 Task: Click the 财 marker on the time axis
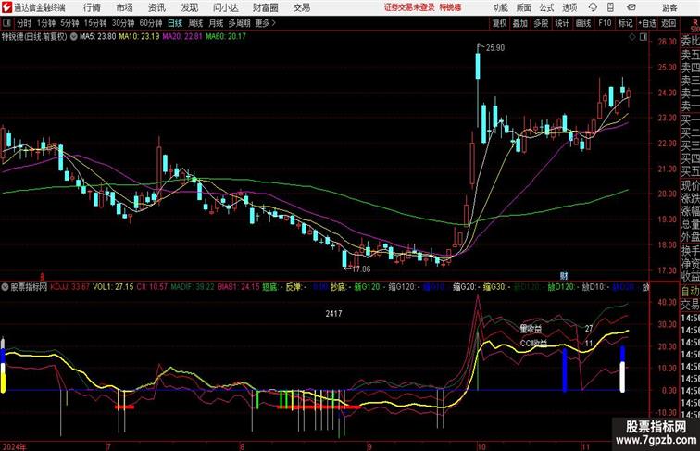[x=564, y=276]
